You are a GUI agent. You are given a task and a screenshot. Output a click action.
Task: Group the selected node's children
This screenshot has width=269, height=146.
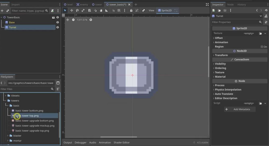pyautogui.click(x=137, y=10)
